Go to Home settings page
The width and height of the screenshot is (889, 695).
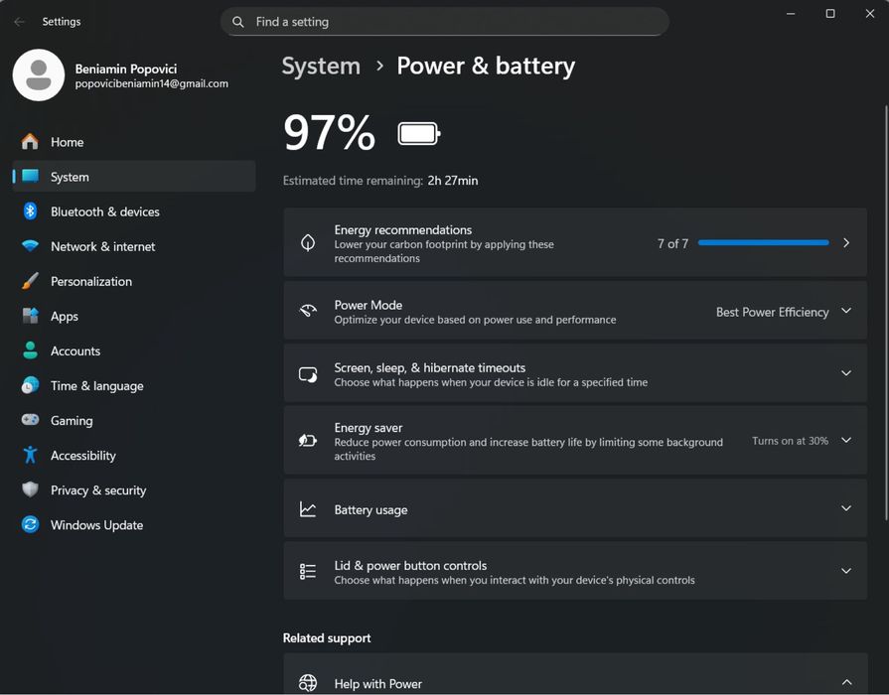pyautogui.click(x=134, y=142)
